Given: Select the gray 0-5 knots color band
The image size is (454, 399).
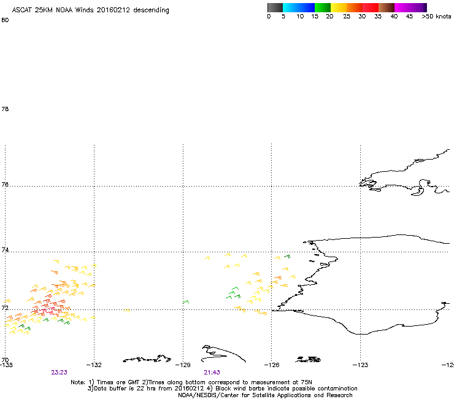Looking at the screenshot, I should tap(275, 7).
